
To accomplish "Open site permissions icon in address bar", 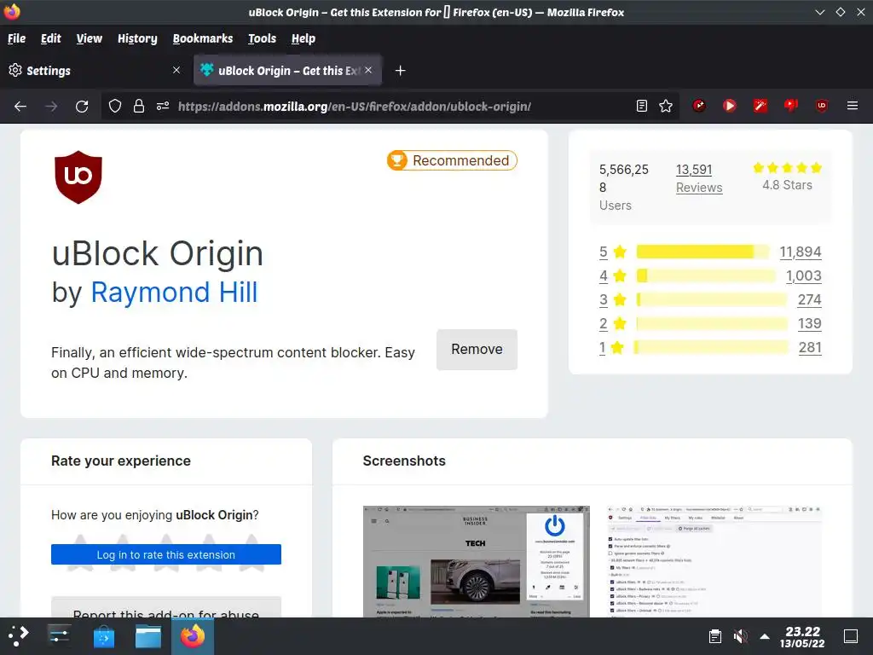I will click(163, 106).
